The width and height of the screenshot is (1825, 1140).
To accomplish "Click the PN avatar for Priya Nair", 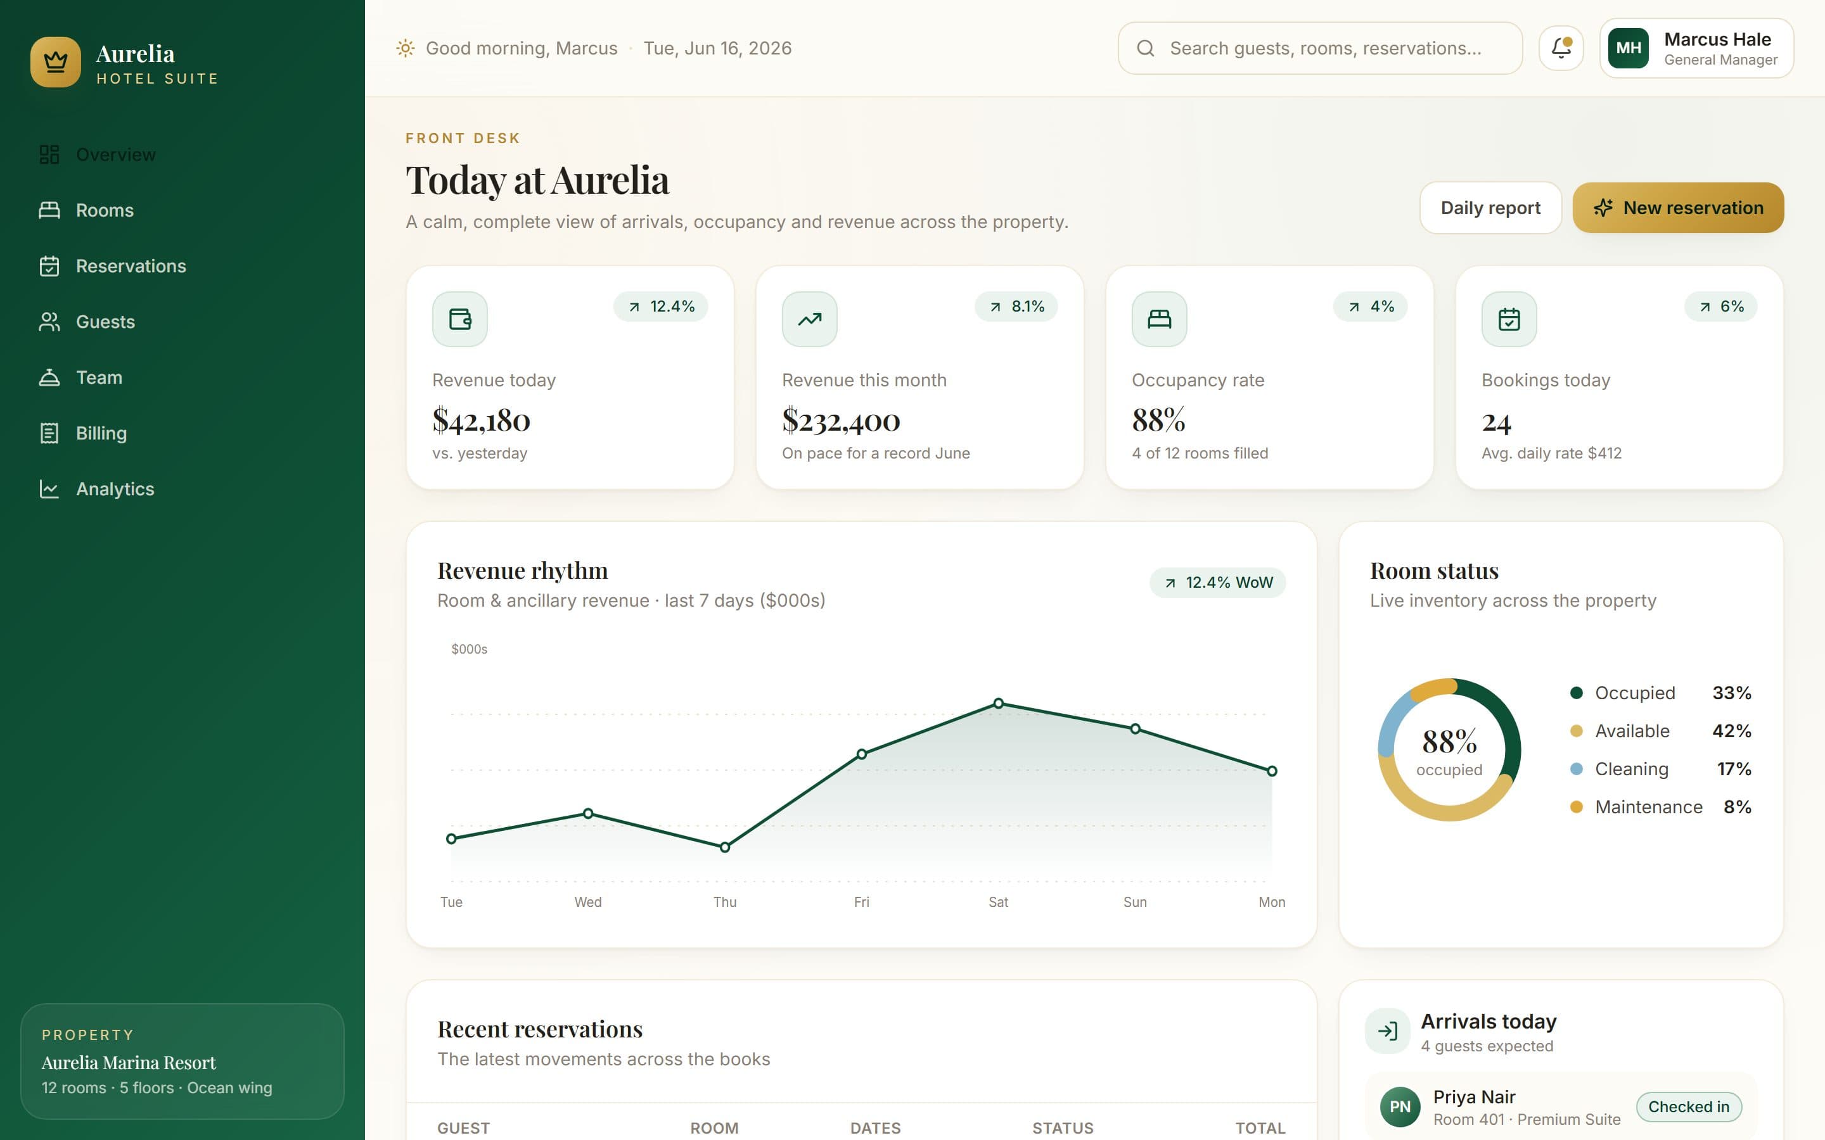I will point(1400,1107).
